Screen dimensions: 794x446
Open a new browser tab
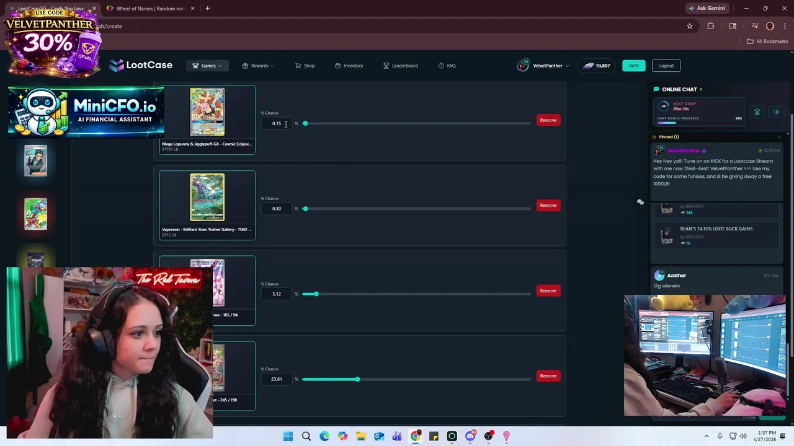[x=207, y=9]
